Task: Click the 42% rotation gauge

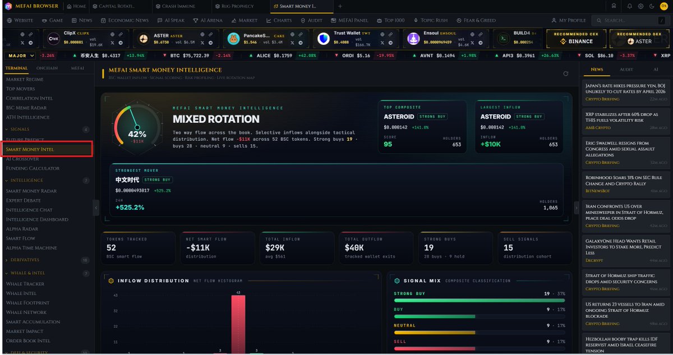Action: coord(137,127)
